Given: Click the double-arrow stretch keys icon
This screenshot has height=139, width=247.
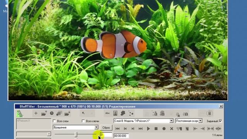Looking at the screenshot, I should (x=210, y=129).
